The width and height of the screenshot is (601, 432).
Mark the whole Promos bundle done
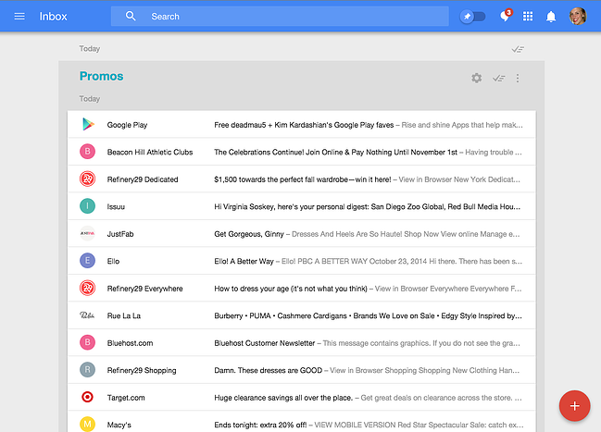click(x=498, y=78)
